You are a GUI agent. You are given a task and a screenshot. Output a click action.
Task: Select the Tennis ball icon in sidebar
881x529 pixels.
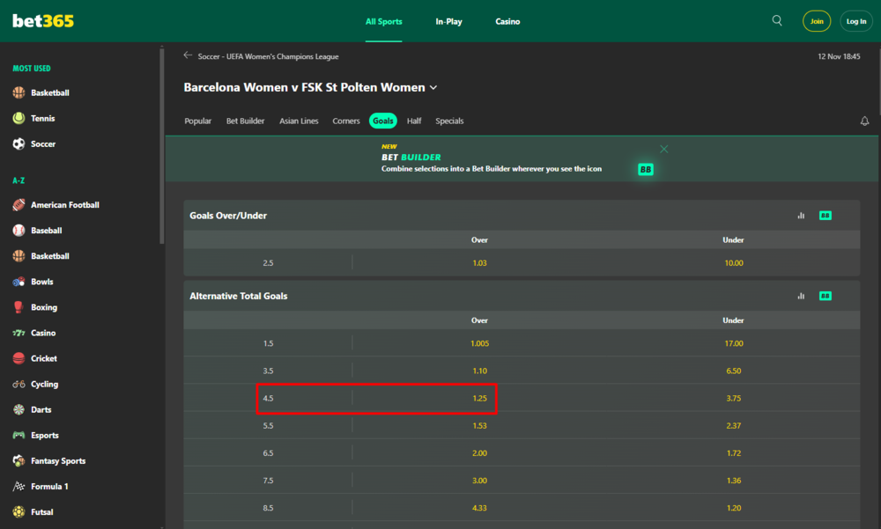pos(19,118)
